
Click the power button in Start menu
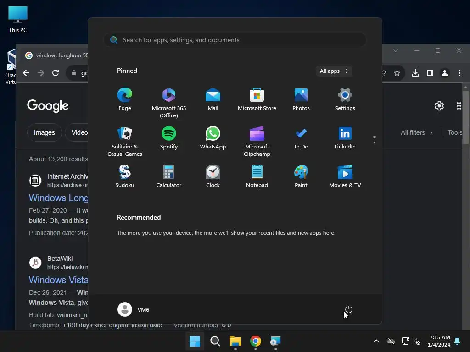349,309
